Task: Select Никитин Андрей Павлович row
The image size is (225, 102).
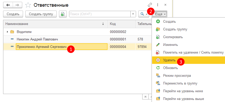Action: click(78, 39)
